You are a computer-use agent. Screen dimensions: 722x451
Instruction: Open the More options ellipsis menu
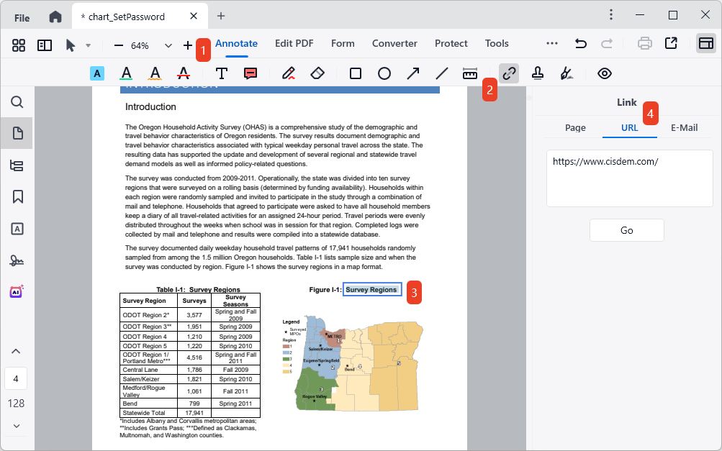551,43
